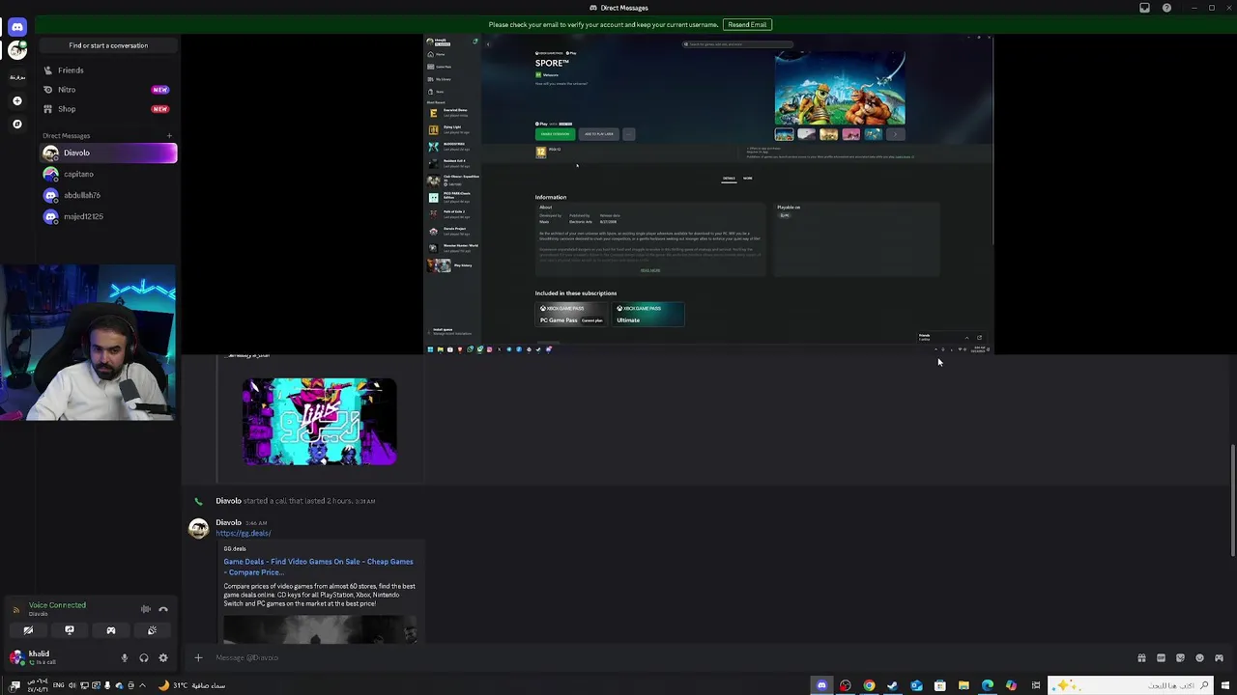Click the attach plus button in message bar
The image size is (1237, 695).
198,658
